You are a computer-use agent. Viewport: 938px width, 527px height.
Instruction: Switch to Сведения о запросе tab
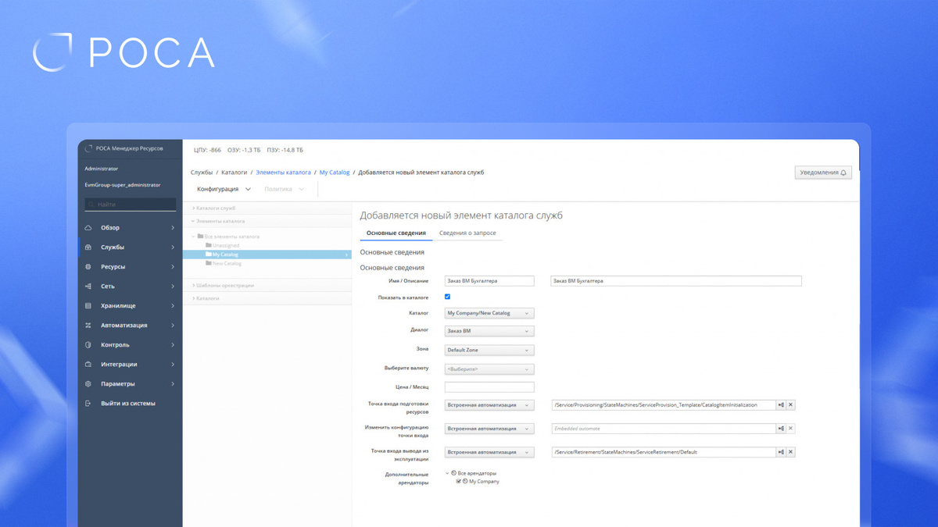pos(467,233)
